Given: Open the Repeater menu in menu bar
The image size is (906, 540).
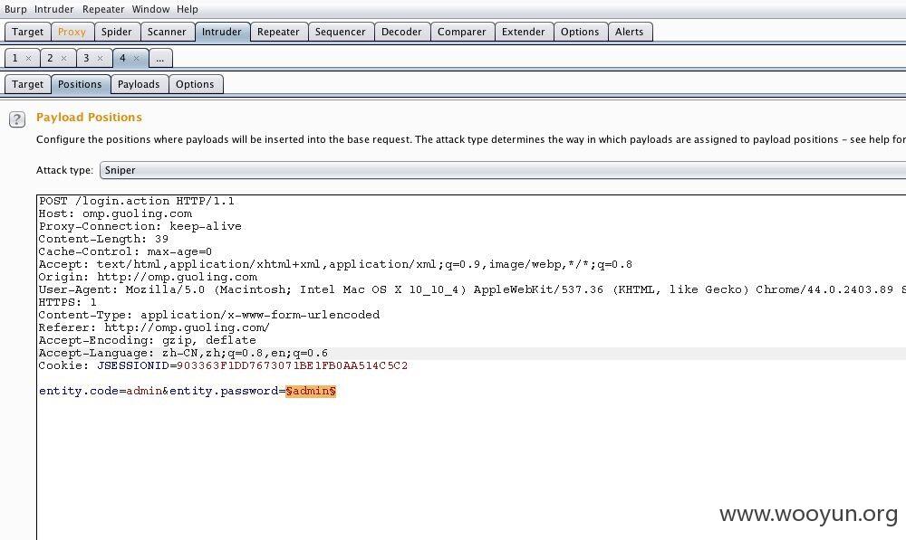Looking at the screenshot, I should (103, 9).
